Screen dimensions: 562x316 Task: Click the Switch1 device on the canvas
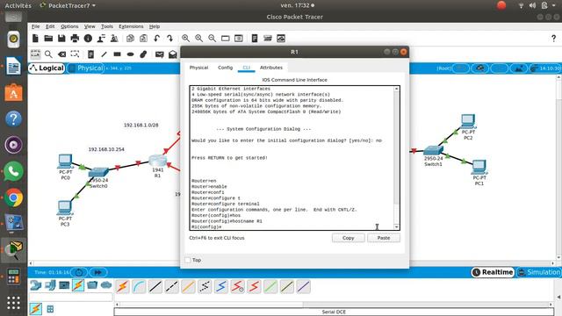433,150
